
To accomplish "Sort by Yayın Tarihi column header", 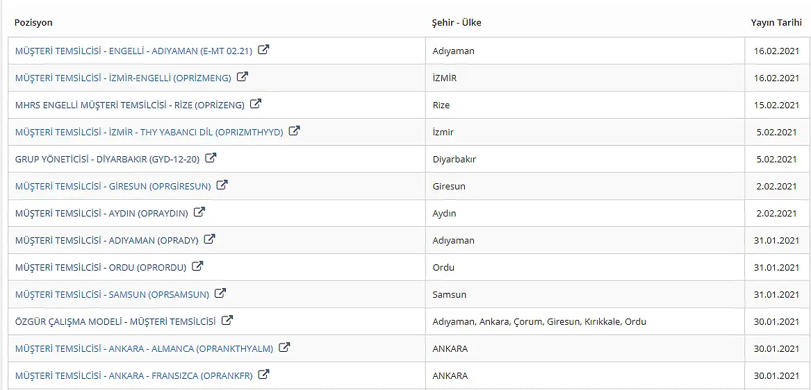I will pos(776,23).
